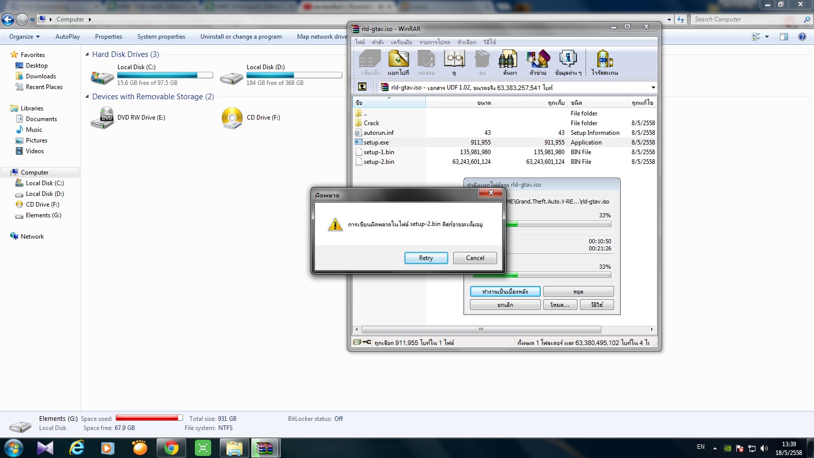The image size is (814, 458).
Task: Click the Search Computer input field
Action: click(747, 19)
